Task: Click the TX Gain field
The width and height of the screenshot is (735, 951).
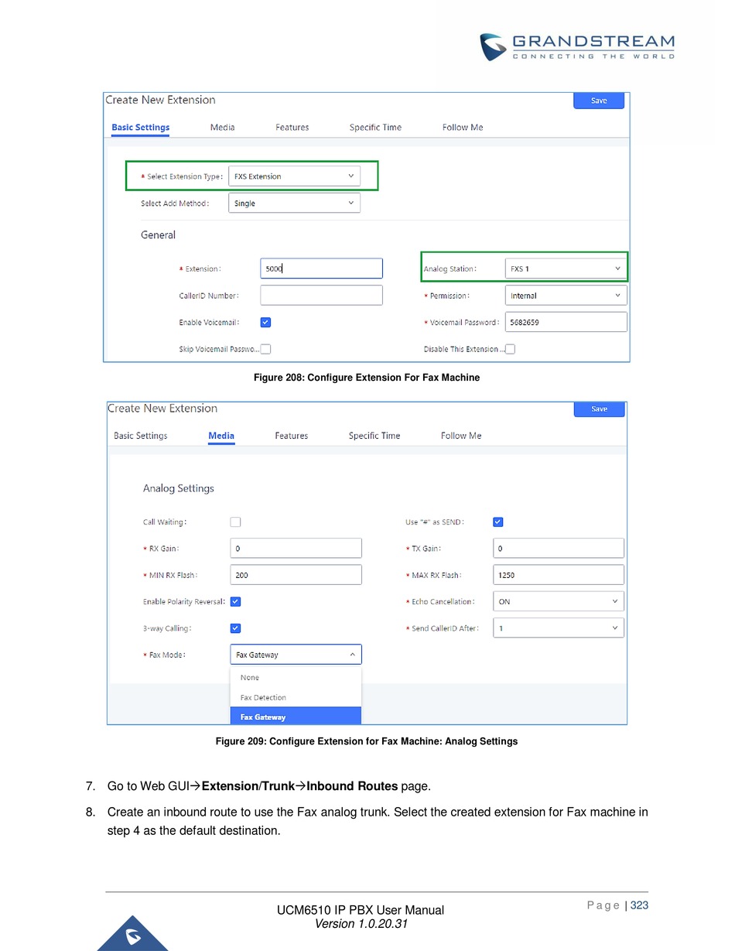Action: coord(559,549)
